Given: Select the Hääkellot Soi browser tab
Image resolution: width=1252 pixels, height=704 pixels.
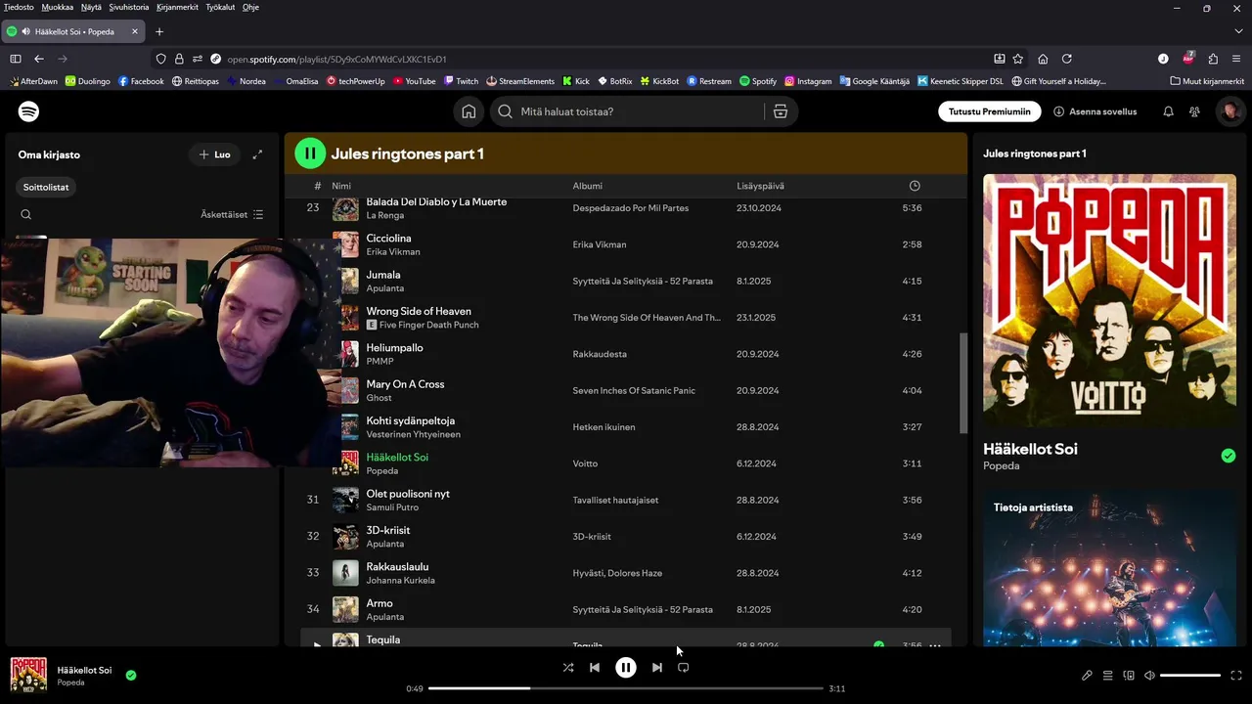Looking at the screenshot, I should pyautogui.click(x=73, y=31).
